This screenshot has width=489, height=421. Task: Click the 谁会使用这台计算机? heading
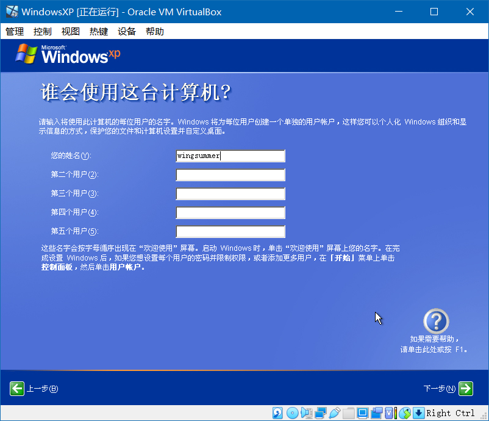coord(135,92)
